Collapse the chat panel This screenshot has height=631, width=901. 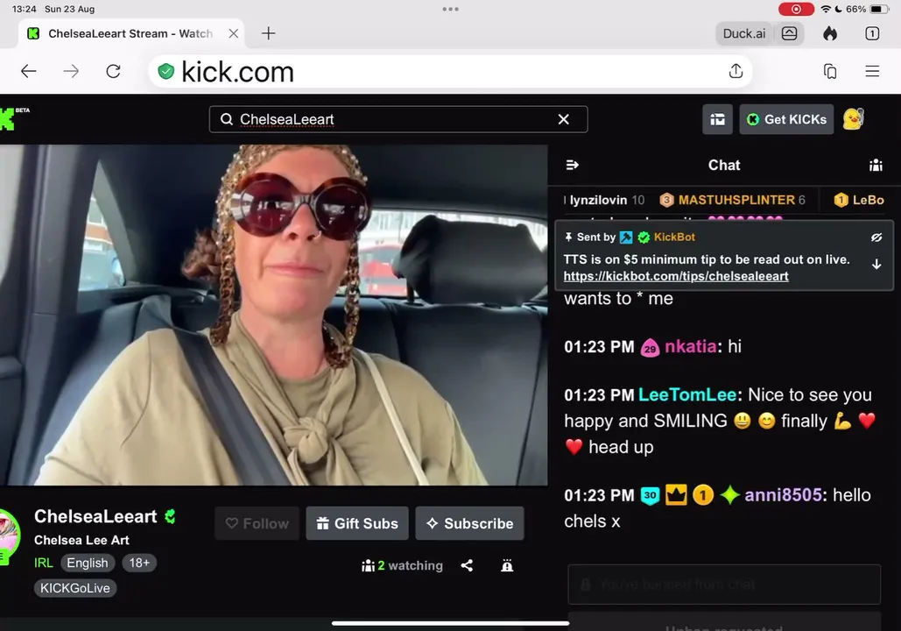click(x=572, y=165)
